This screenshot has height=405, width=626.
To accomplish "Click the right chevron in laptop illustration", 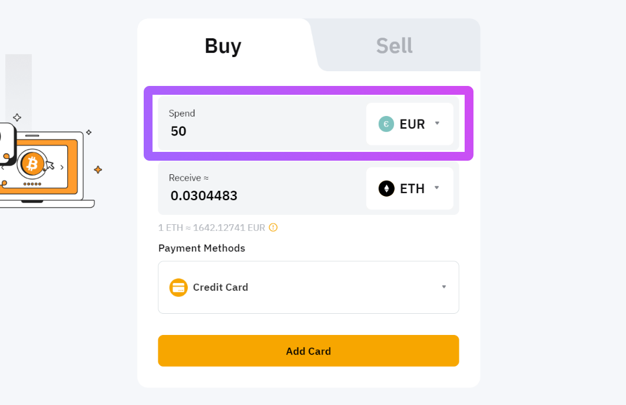I will (62, 167).
